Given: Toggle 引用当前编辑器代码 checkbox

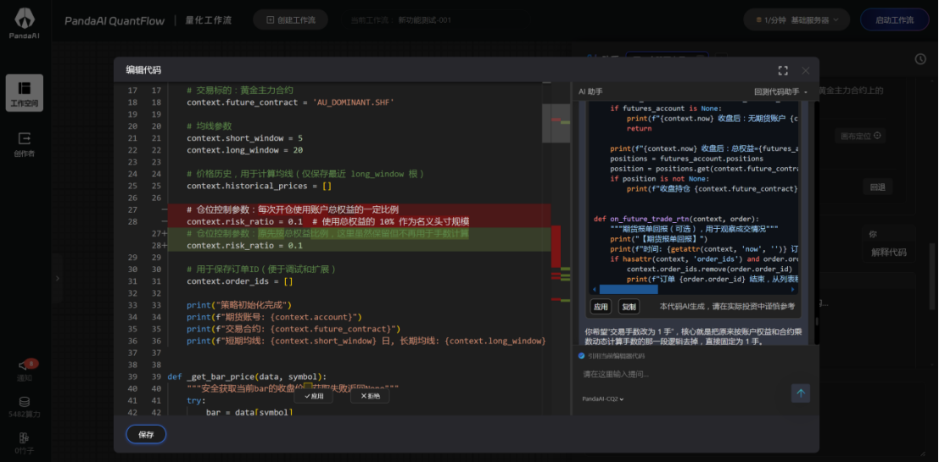Looking at the screenshot, I should click(x=581, y=355).
